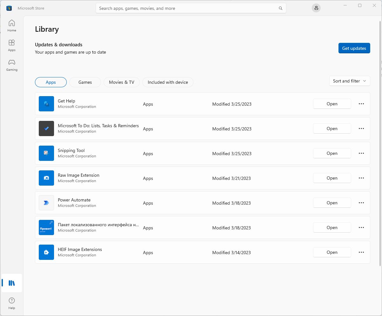Viewport: 382px width, 316px height.
Task: Maximize the Microsoft Store window
Action: [360, 5]
